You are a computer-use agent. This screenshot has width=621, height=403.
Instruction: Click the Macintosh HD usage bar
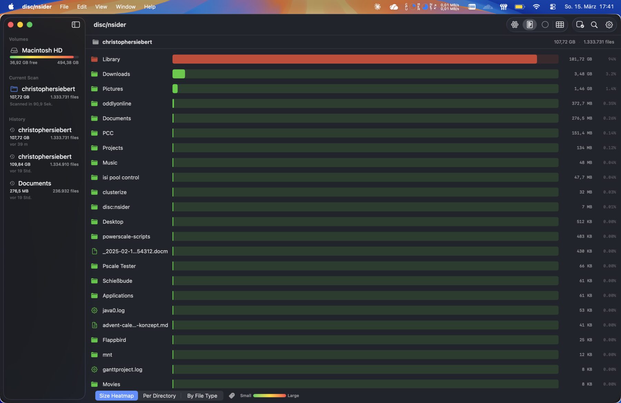(x=44, y=57)
